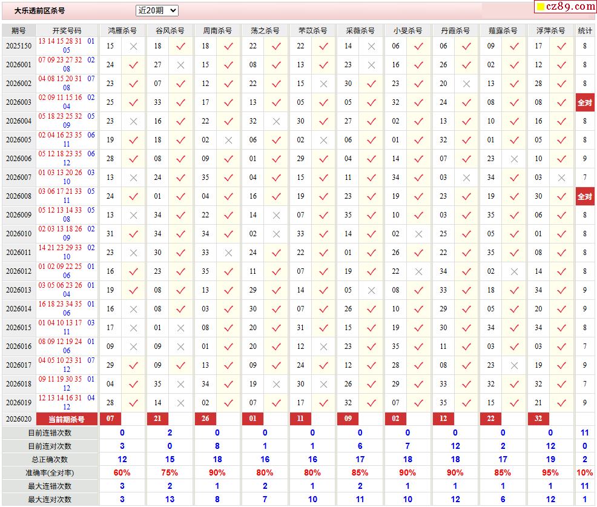Click the 浮萍杀号 column header
597x507 pixels.
550,30
